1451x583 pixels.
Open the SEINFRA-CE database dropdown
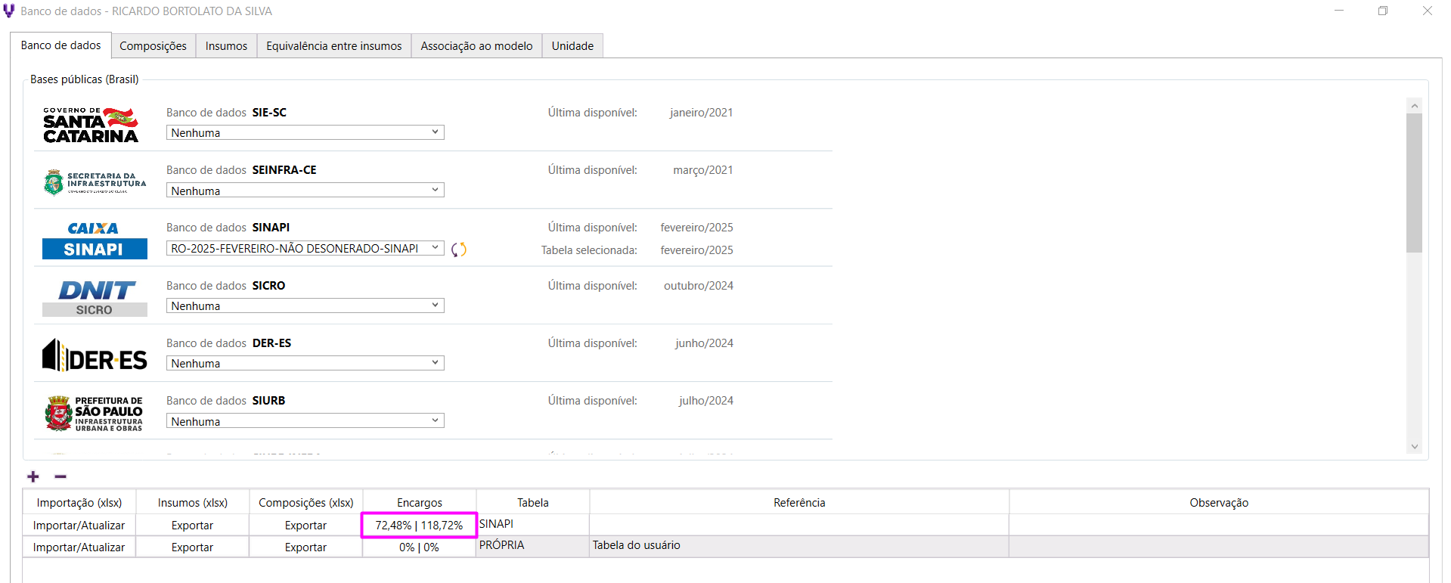305,191
